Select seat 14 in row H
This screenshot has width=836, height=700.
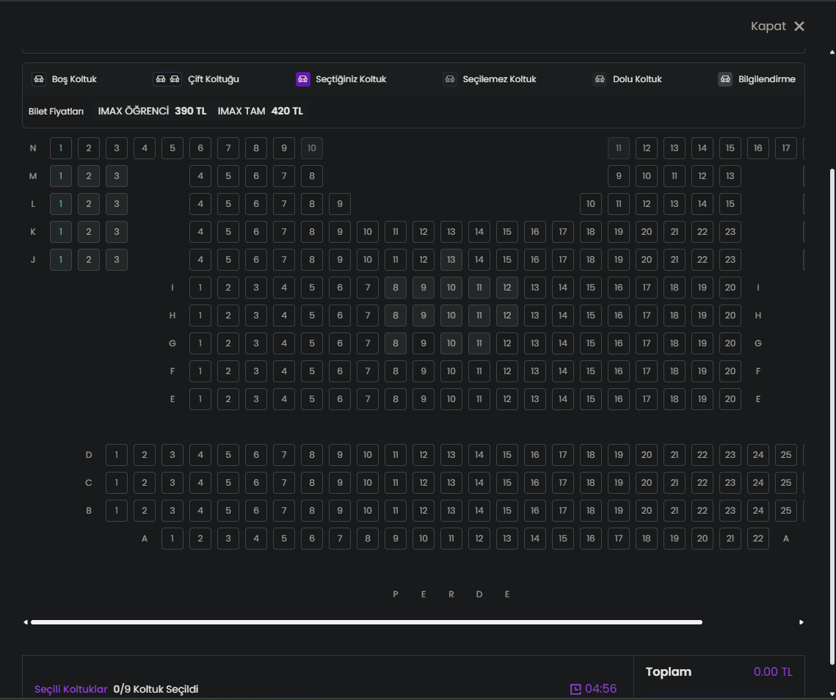click(x=562, y=315)
